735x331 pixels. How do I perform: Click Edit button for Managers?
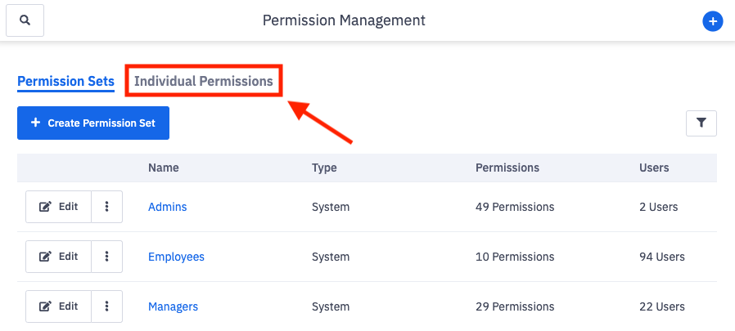[59, 306]
